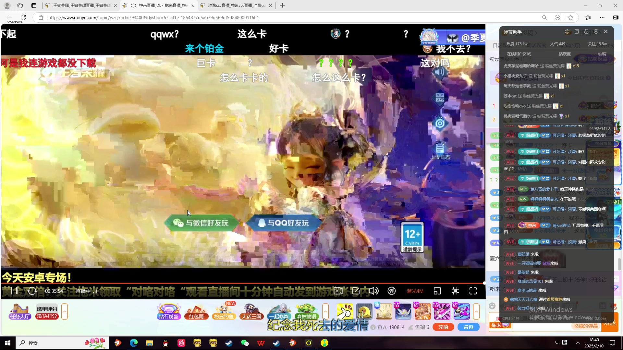Open 选手评分 给TA打分 rating

tap(47, 312)
